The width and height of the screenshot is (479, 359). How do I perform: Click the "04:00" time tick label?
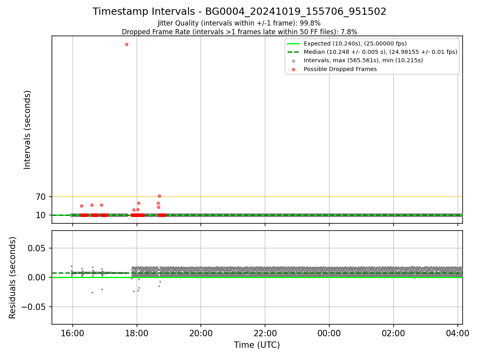[x=458, y=333]
